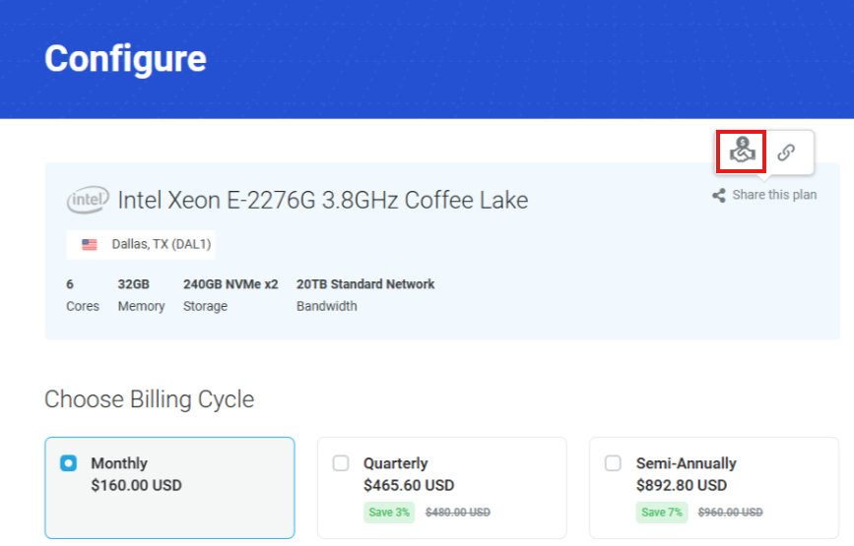Click the Save 7% badge
Viewport: 854px width, 546px height.
coord(661,512)
